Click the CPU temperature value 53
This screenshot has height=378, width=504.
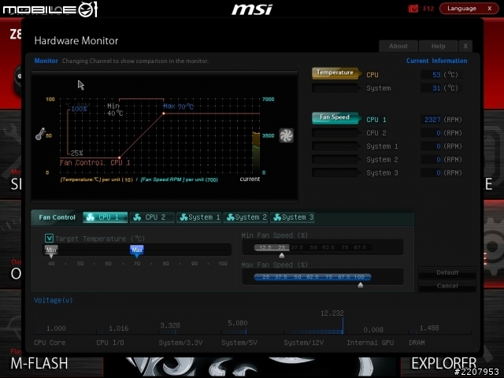click(436, 75)
